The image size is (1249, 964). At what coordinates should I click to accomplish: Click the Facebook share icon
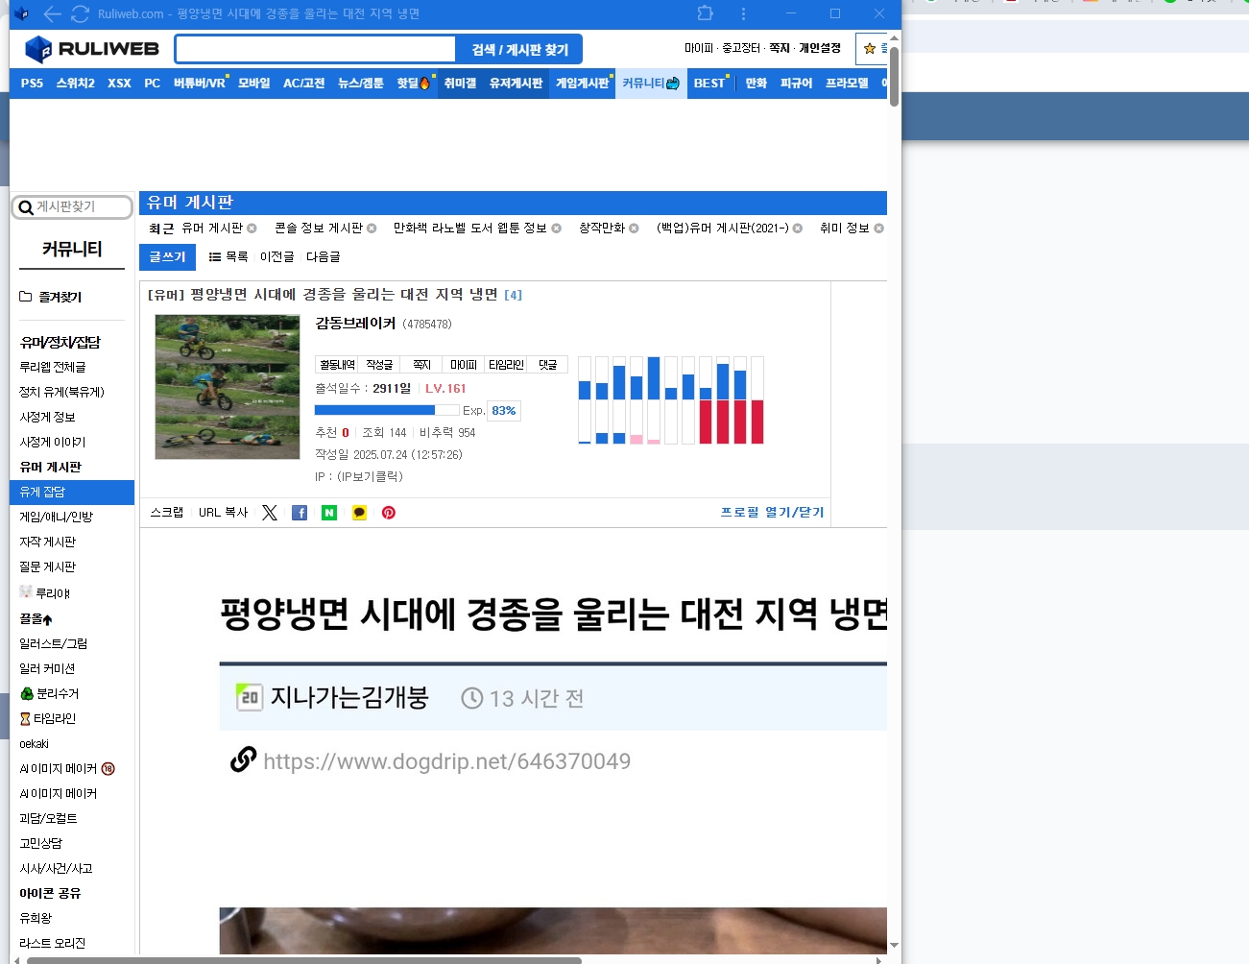pyautogui.click(x=300, y=513)
